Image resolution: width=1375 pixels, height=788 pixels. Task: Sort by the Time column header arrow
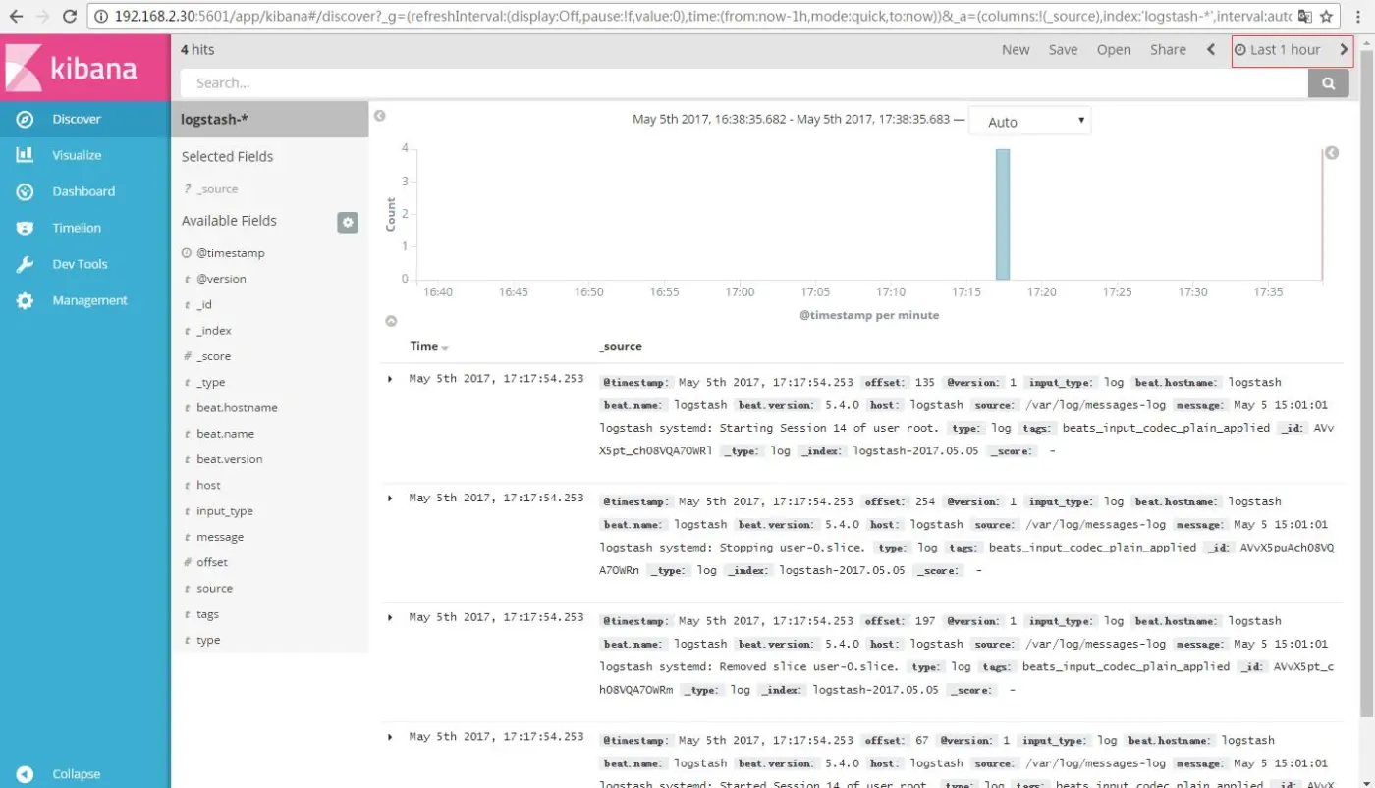445,348
